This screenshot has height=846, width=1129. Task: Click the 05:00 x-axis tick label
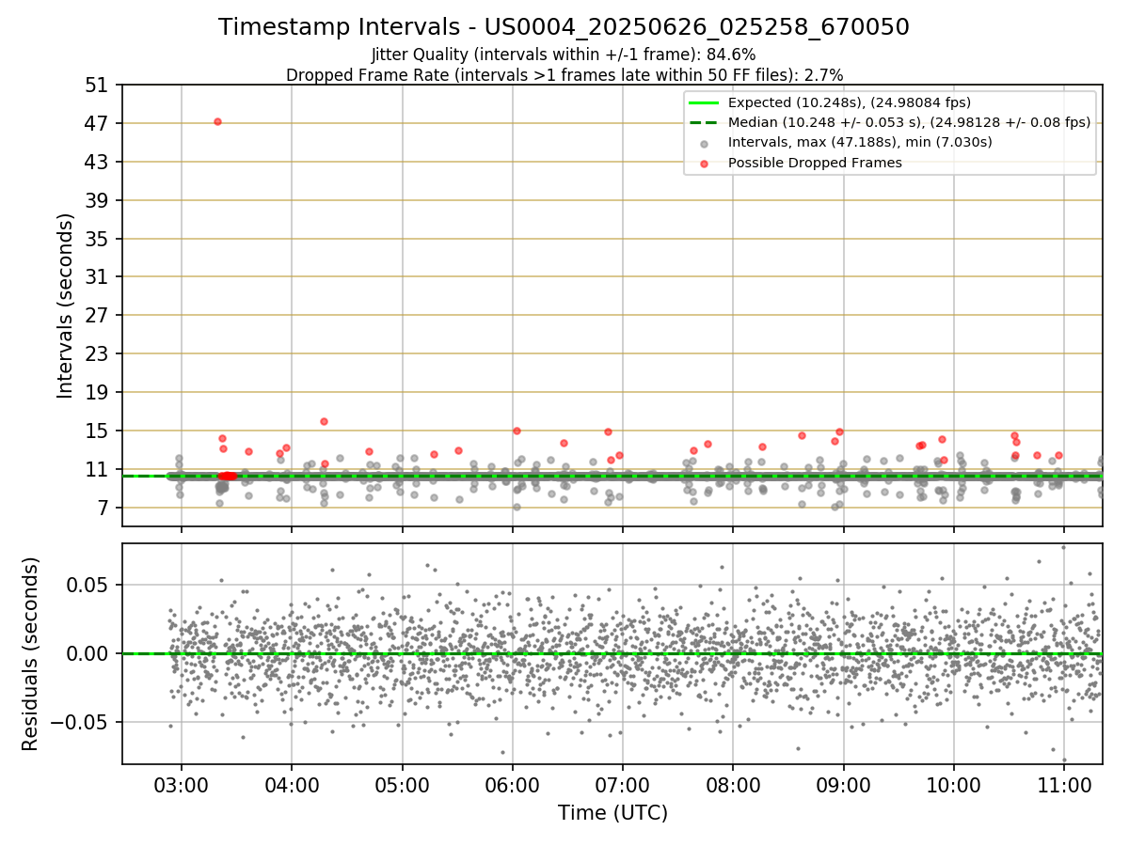click(403, 784)
